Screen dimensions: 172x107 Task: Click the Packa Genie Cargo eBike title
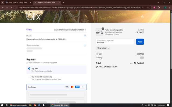(114, 30)
